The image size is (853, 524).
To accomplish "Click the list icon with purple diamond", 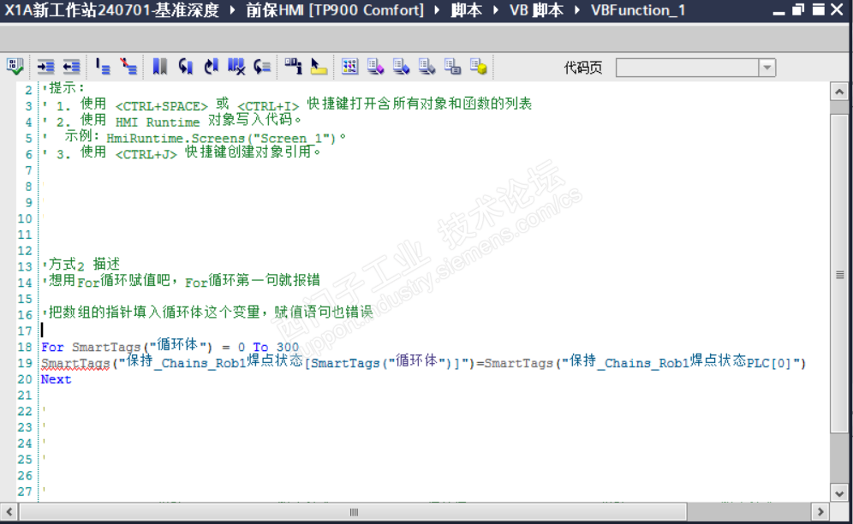I will [x=375, y=67].
